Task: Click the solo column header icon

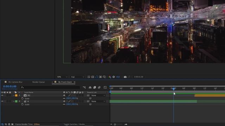Action: tap(7, 92)
